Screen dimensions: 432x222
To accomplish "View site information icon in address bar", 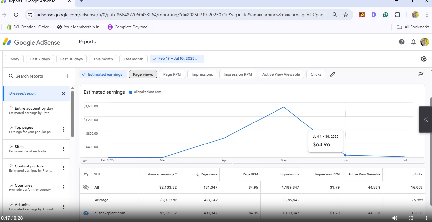I will 30,15.
